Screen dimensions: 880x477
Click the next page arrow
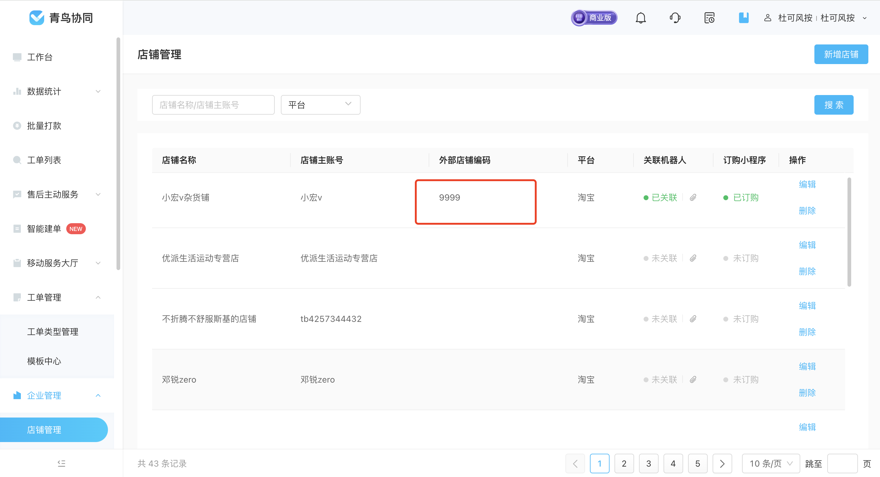722,463
